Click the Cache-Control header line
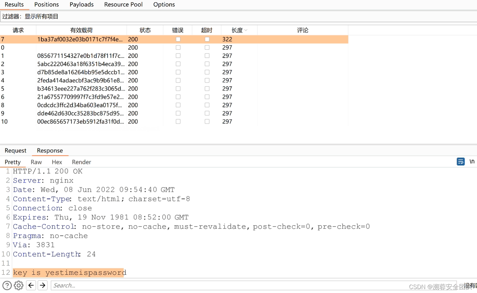Viewport: 477px width, 293px height. click(191, 227)
